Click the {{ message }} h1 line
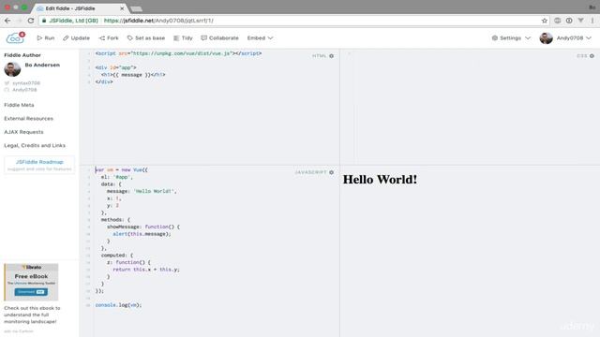600x337 pixels. tap(133, 75)
